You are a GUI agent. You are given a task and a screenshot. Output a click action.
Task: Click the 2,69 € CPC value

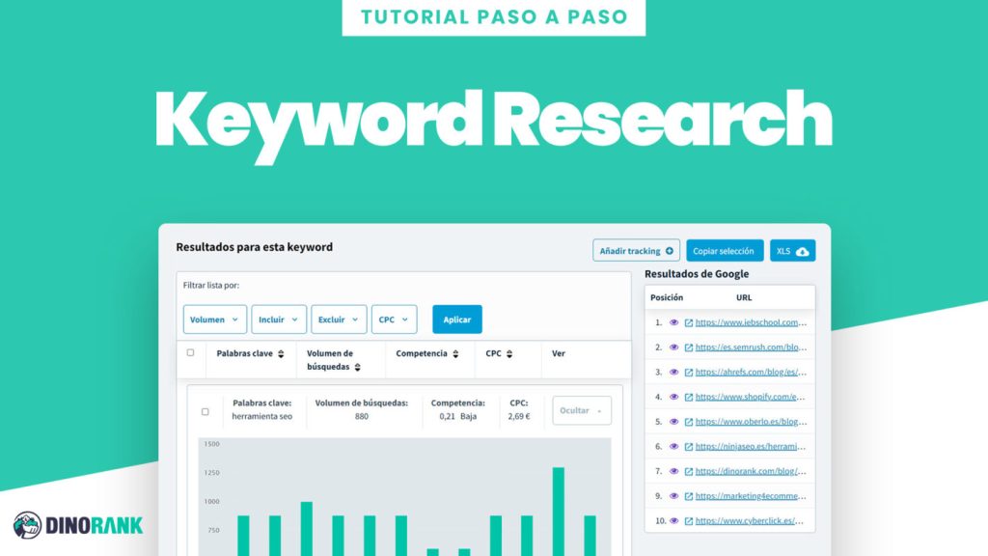click(518, 417)
